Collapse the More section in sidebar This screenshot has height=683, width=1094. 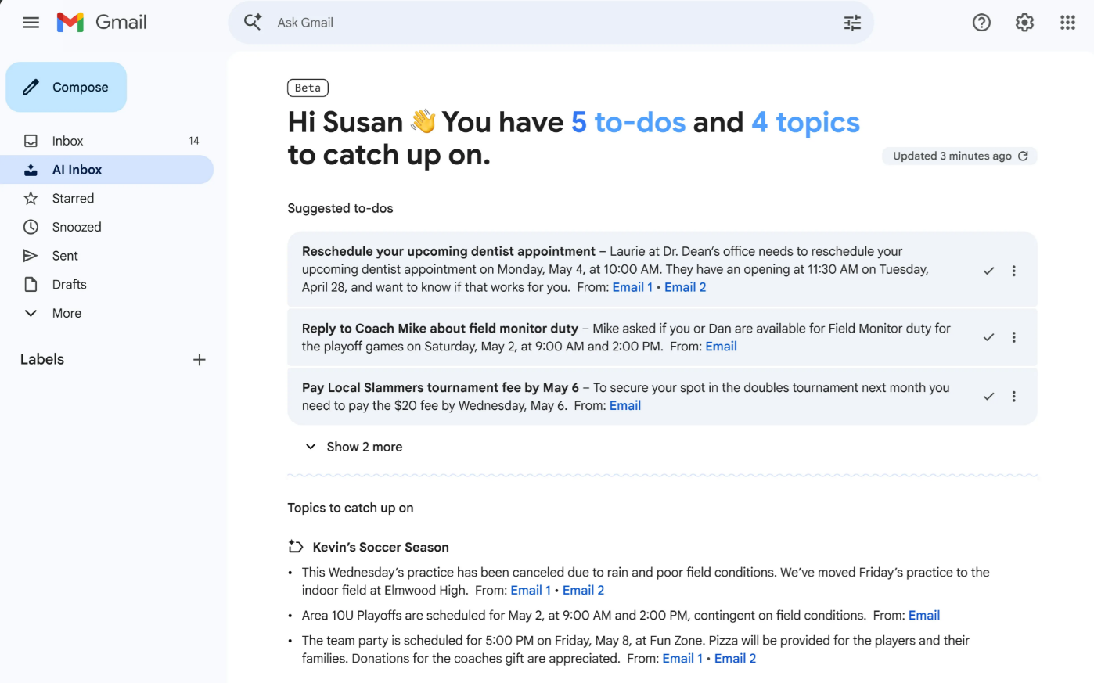tap(30, 312)
